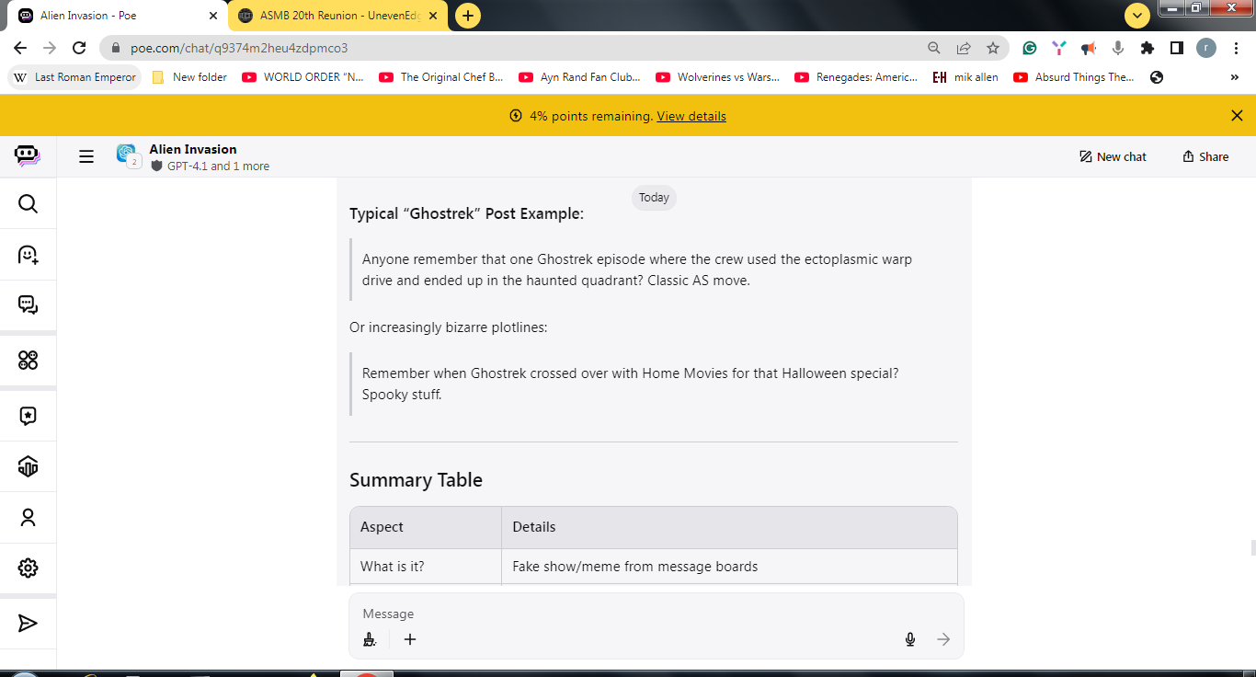Open Explore bots icon in sidebar
Screen dimensions: 1256x677
[28, 254]
